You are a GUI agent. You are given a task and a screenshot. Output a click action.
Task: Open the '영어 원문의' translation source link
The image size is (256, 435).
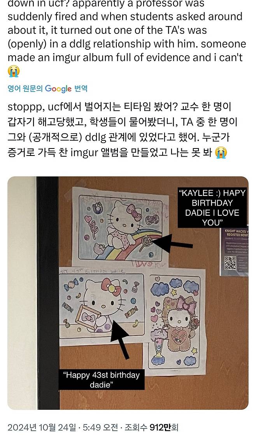coord(25,89)
